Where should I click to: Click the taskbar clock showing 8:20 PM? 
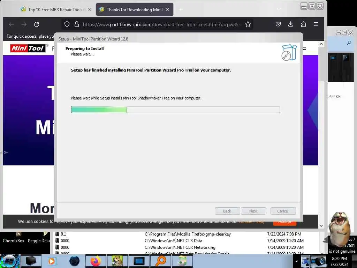pyautogui.click(x=339, y=261)
